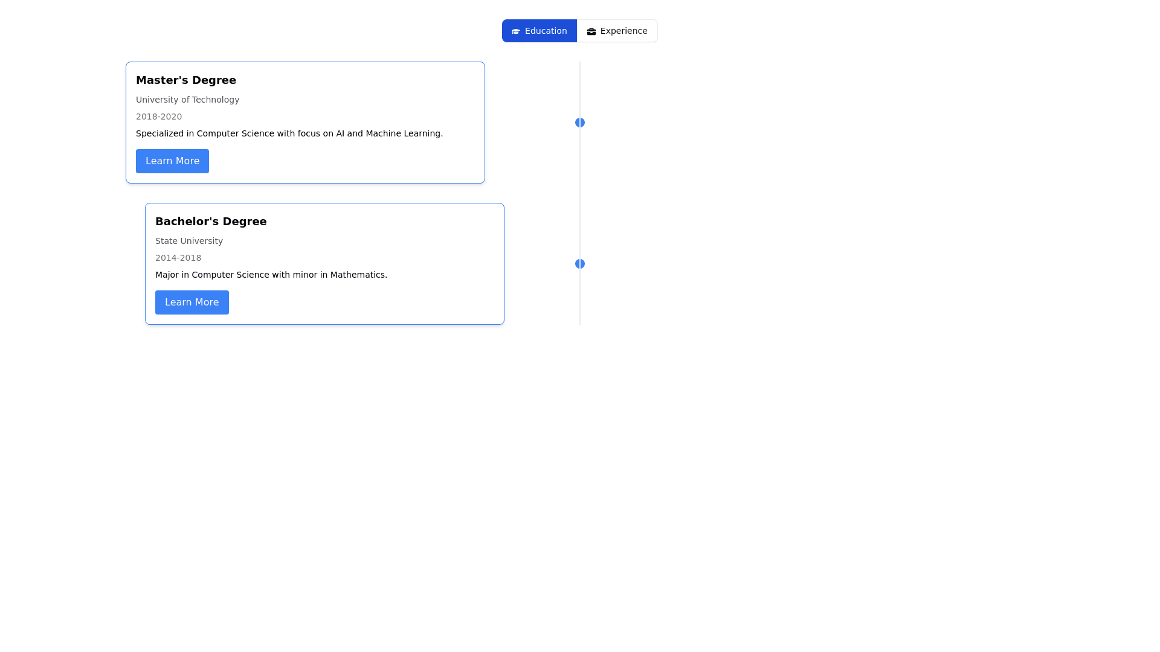Click the Bachelor's Degree heading

click(x=210, y=222)
